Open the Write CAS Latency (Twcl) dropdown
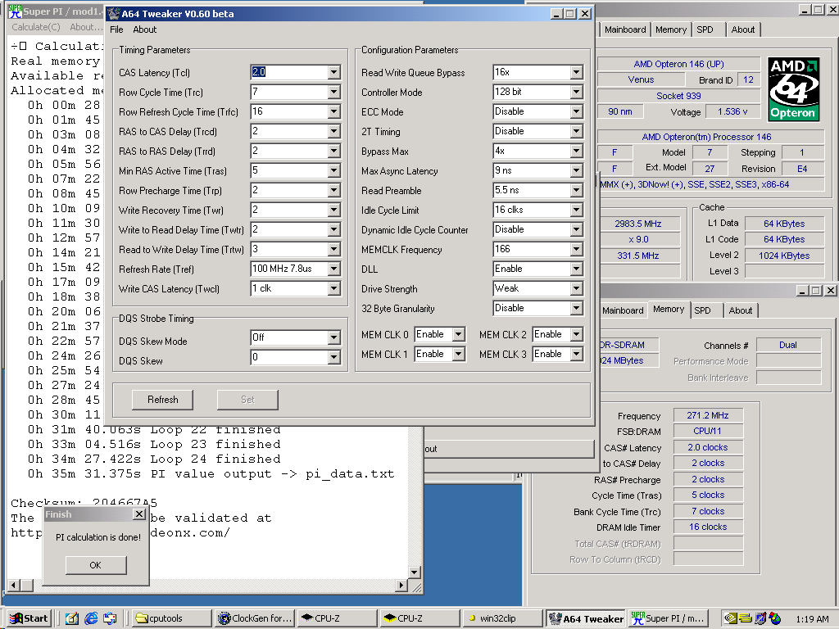The height and width of the screenshot is (629, 839). pos(334,289)
